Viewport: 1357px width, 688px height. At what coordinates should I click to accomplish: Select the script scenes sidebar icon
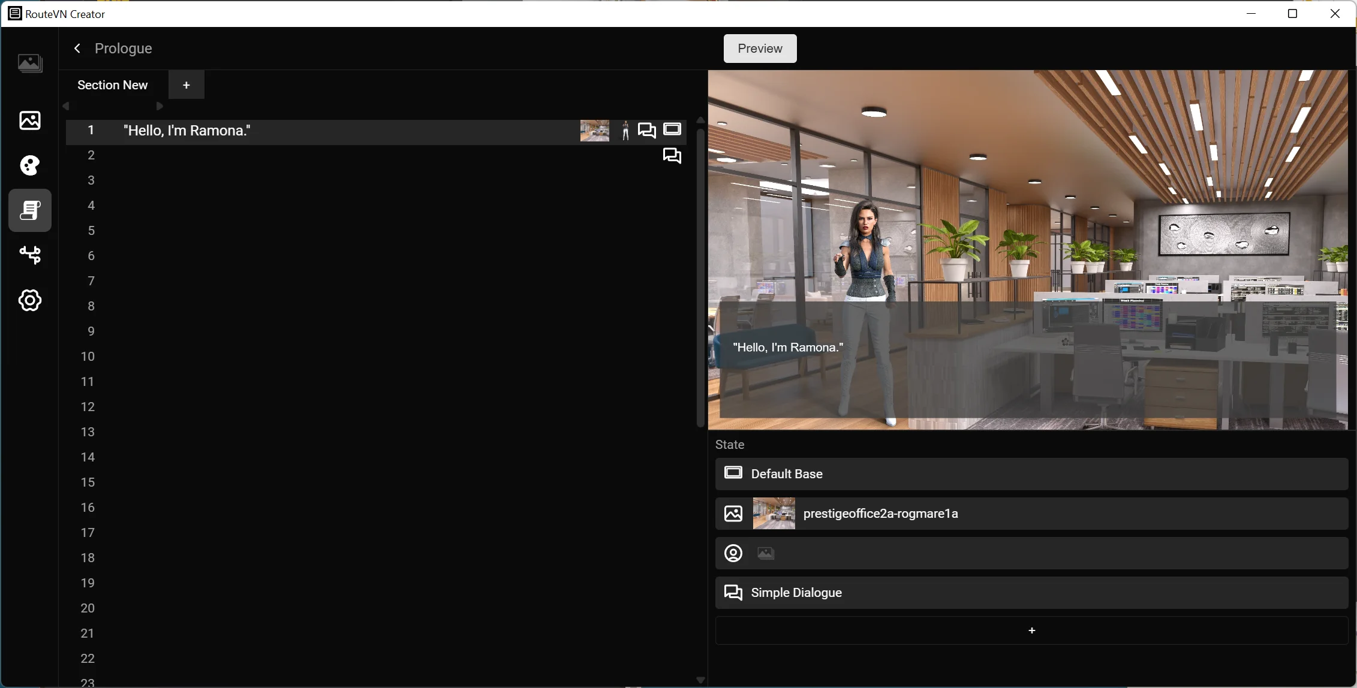(30, 210)
